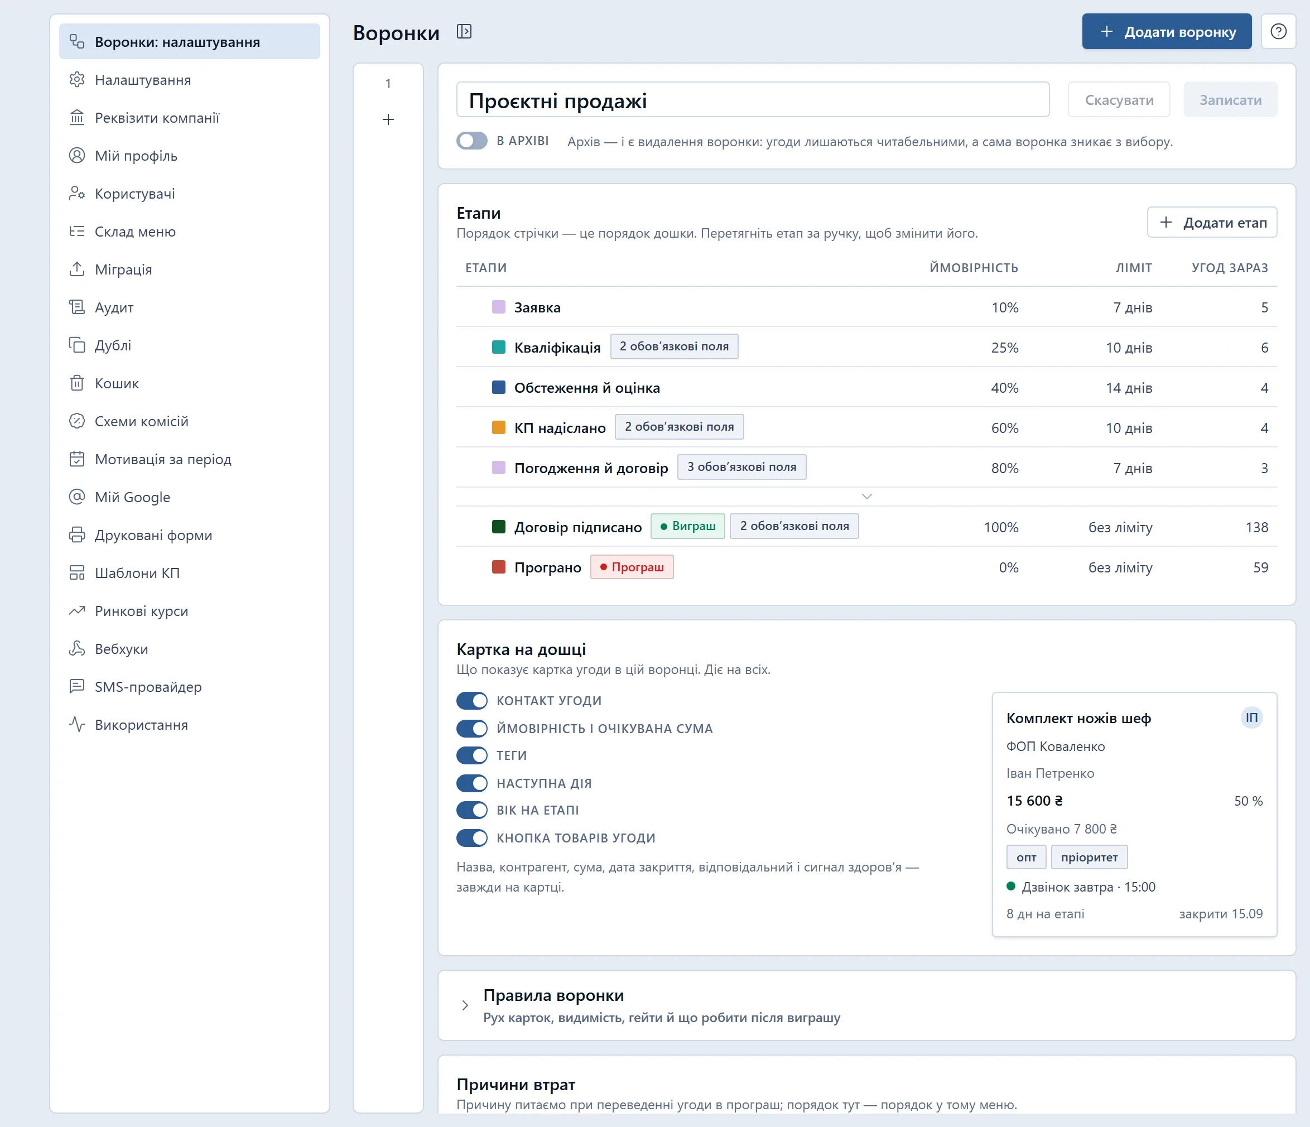
Task: Click the percent badge icon for Схеми комісій
Action: [76, 421]
